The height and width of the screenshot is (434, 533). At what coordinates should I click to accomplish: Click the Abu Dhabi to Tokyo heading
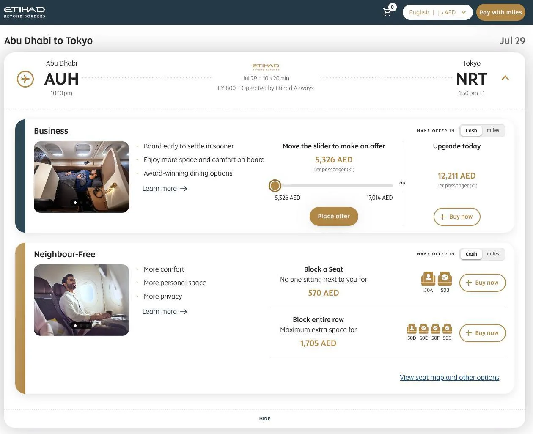[48, 41]
